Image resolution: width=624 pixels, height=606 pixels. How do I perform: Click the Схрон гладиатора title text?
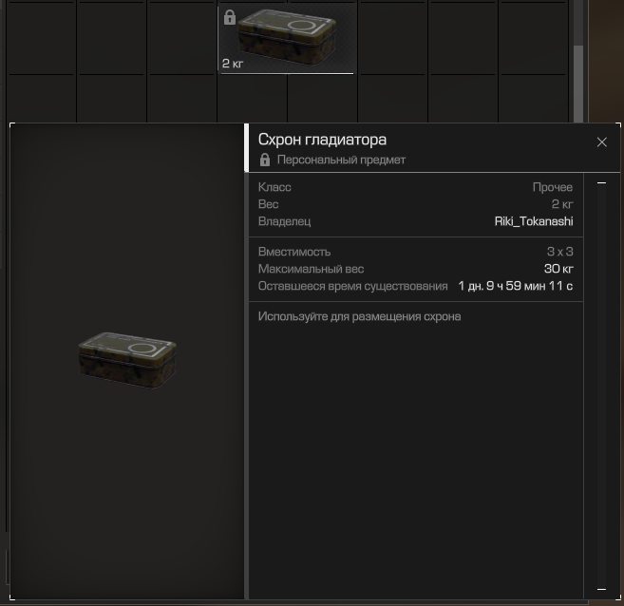pyautogui.click(x=322, y=140)
